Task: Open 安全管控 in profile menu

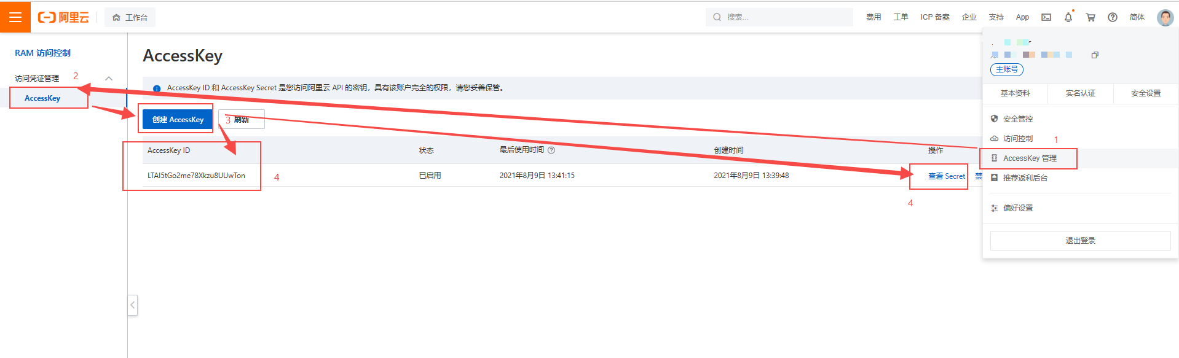Action: [1018, 119]
